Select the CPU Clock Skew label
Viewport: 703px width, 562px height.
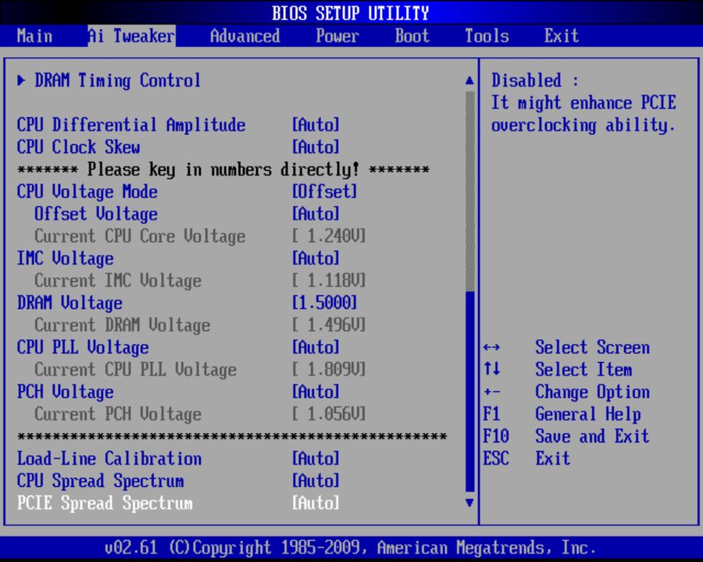(x=78, y=147)
